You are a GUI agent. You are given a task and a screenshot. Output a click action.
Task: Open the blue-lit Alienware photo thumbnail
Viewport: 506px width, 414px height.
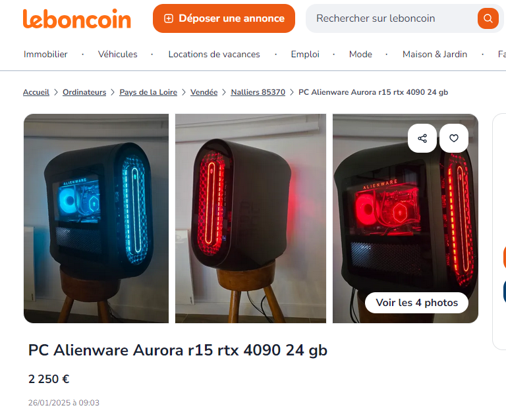[96, 219]
